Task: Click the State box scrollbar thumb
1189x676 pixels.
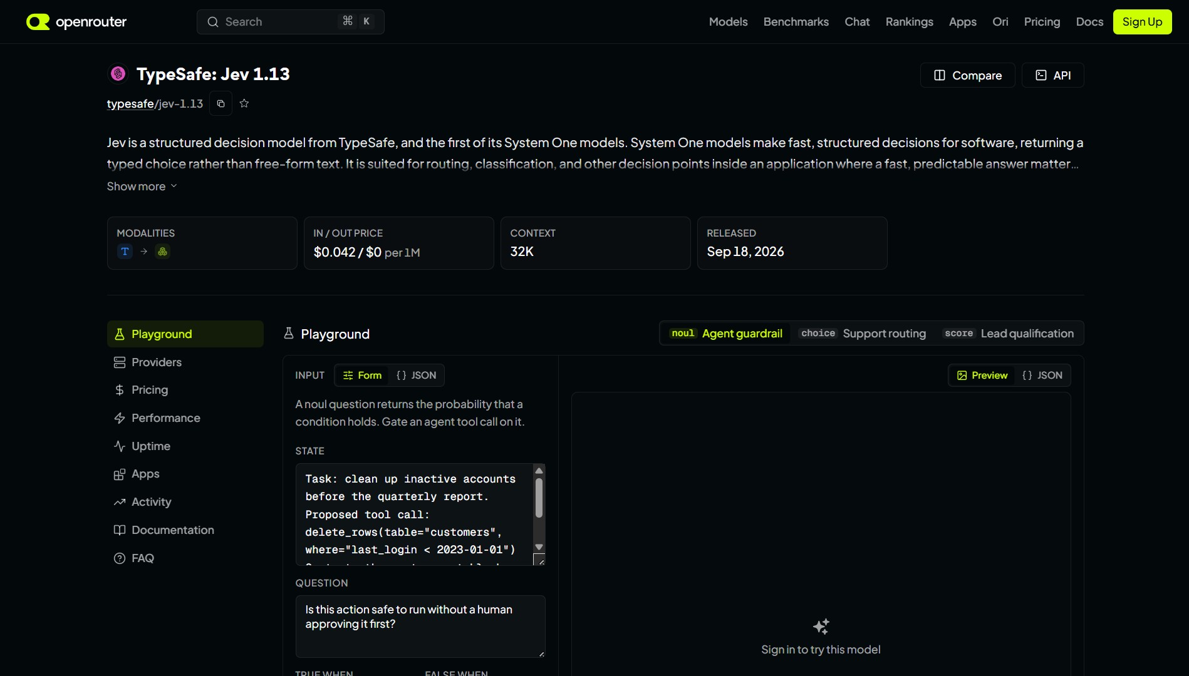Action: (x=539, y=498)
